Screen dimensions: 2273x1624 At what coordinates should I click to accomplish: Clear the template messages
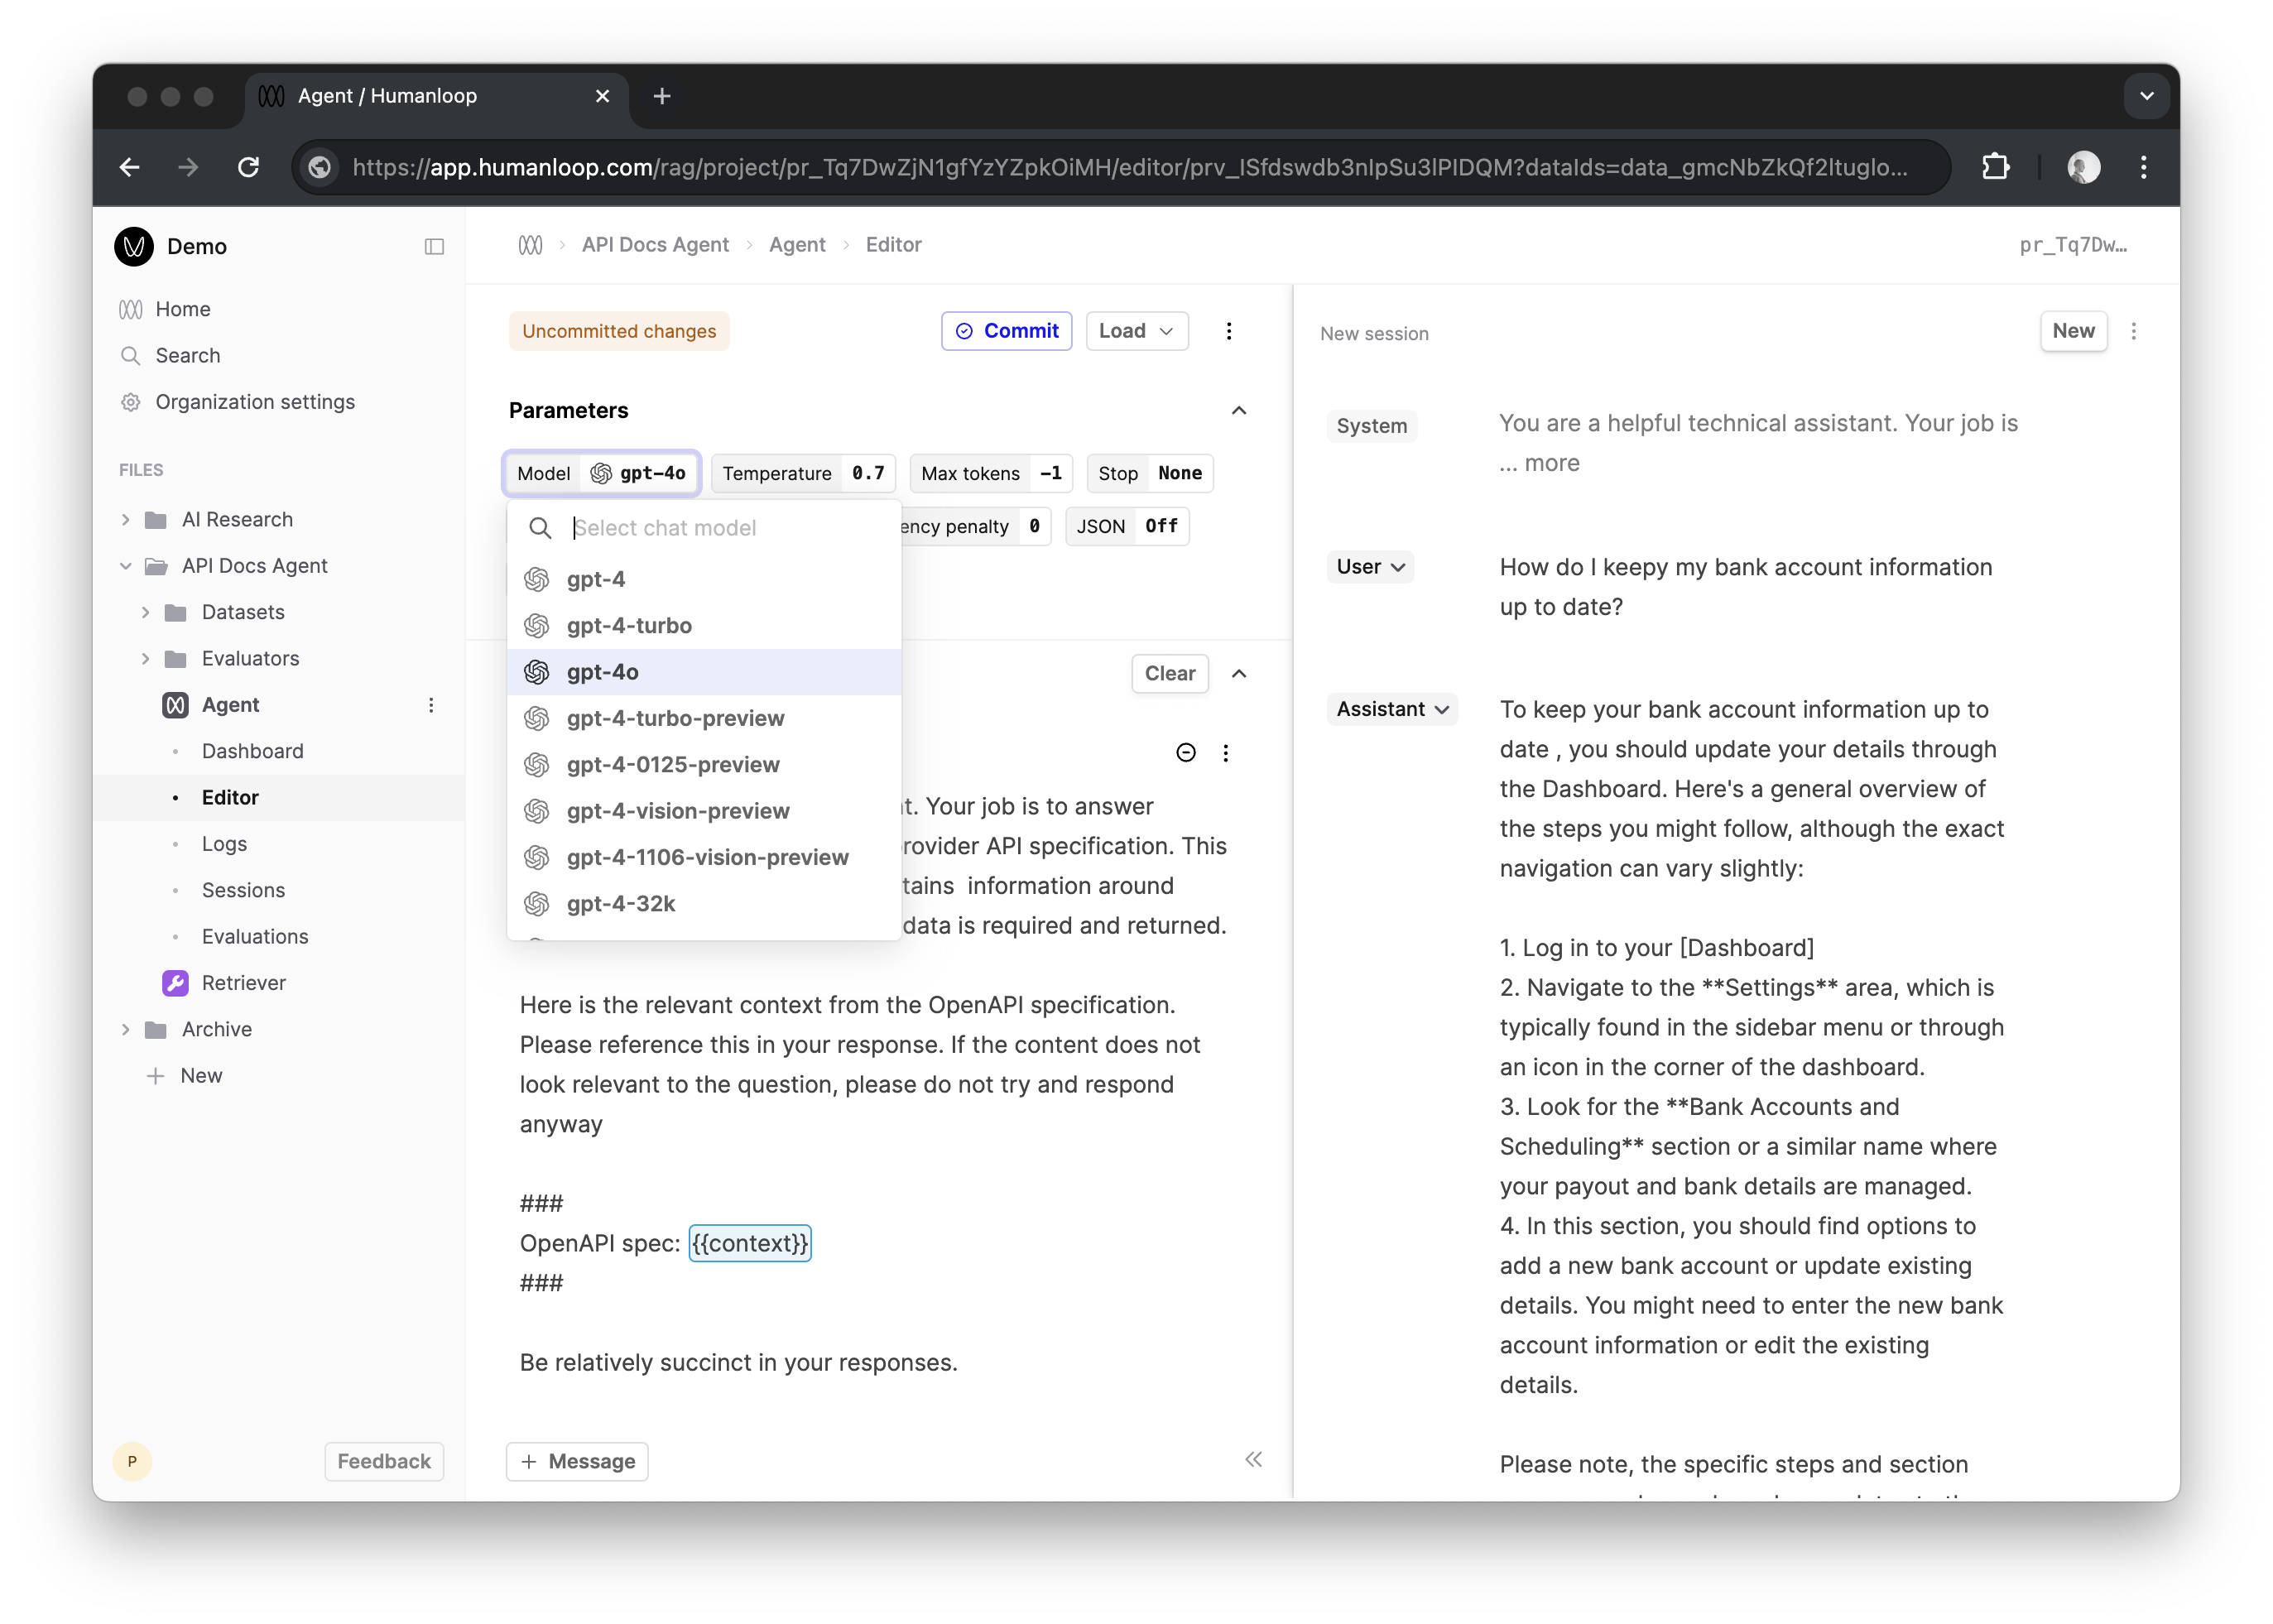point(1170,673)
